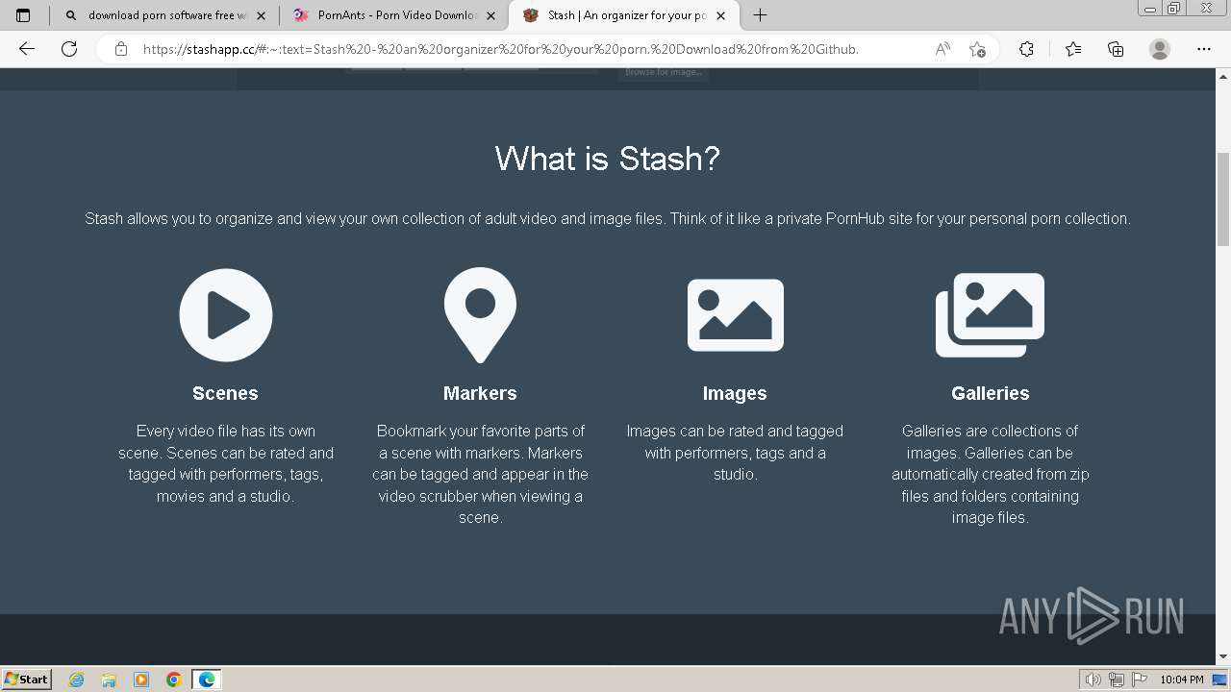Click the 10:04 PM taskbar clock
The height and width of the screenshot is (692, 1231).
pos(1182,680)
